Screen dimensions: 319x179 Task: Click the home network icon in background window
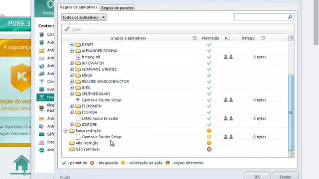pyautogui.click(x=21, y=165)
